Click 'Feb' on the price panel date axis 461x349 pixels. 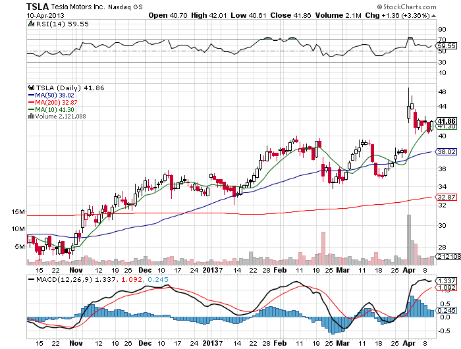280,270
